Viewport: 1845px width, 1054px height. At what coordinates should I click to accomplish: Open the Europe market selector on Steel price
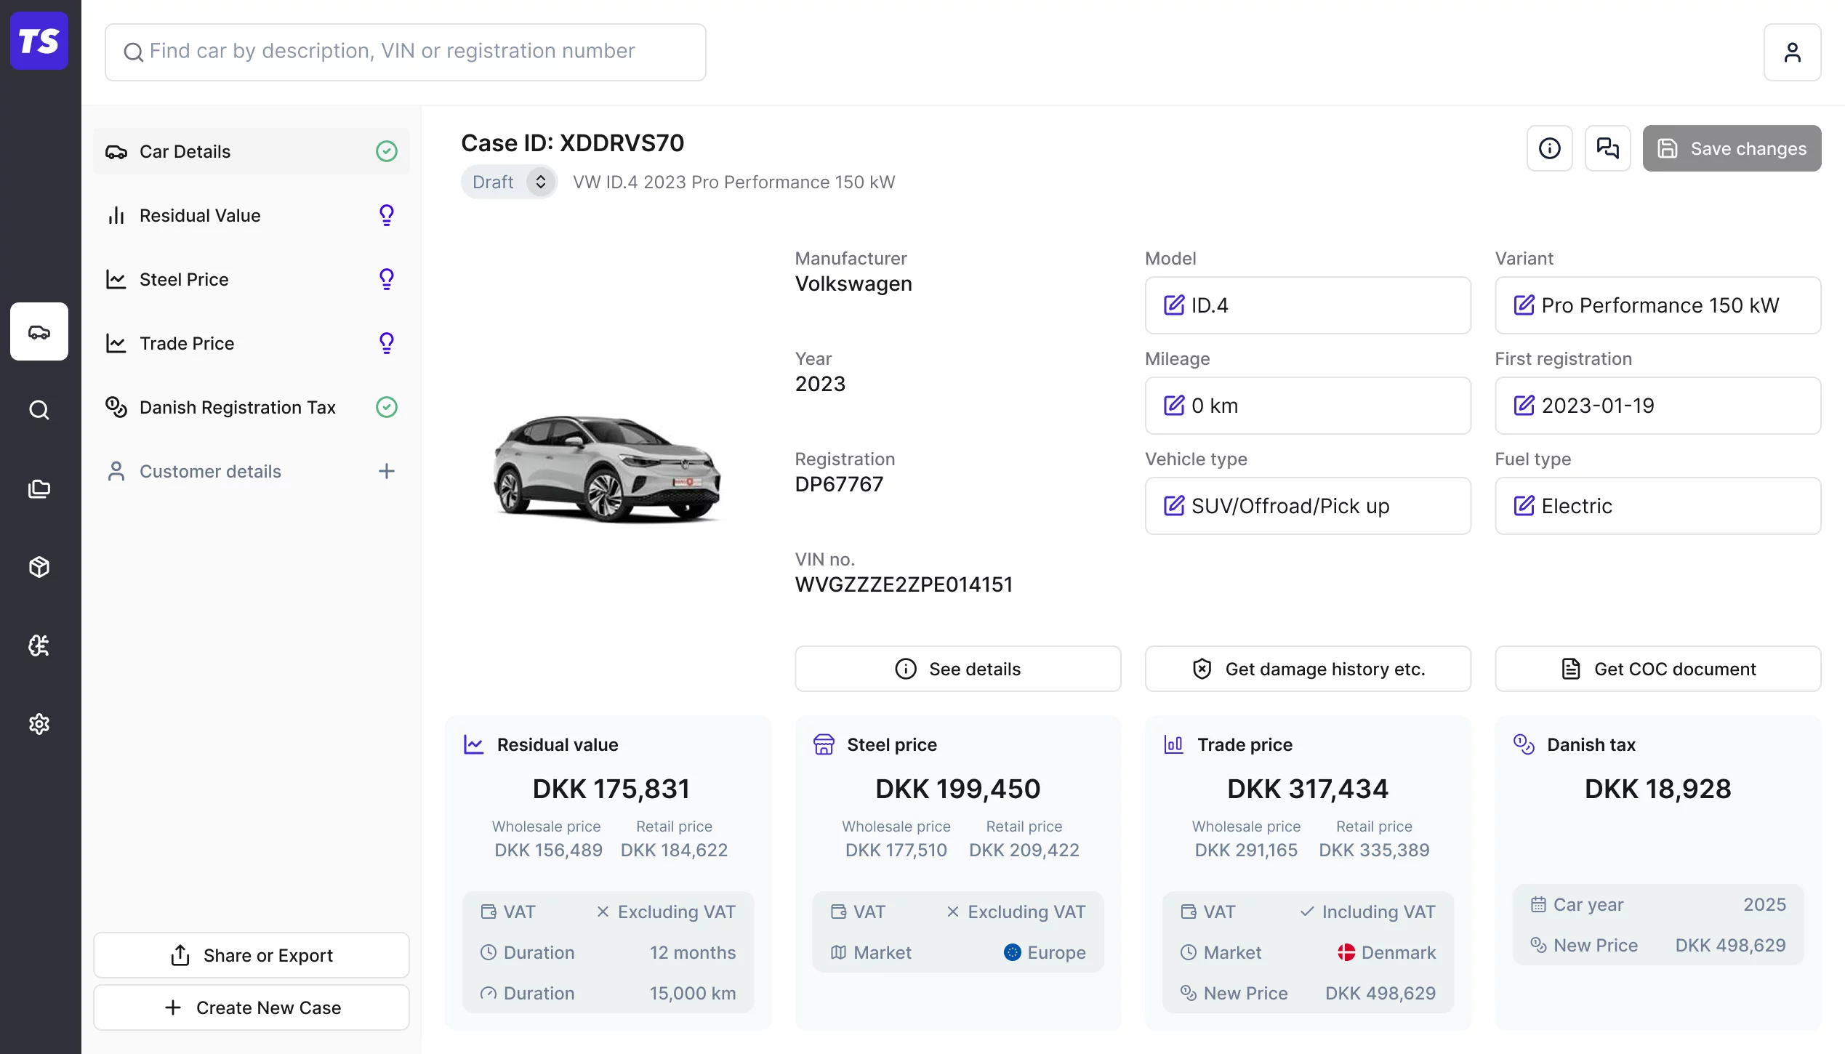tap(1044, 952)
